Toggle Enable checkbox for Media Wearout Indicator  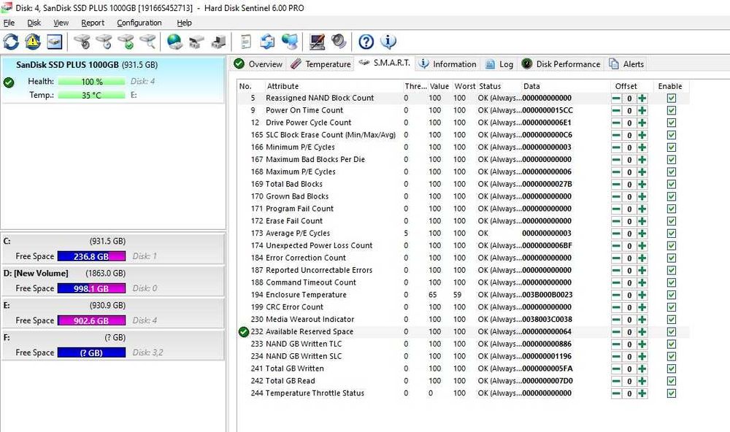coord(672,320)
